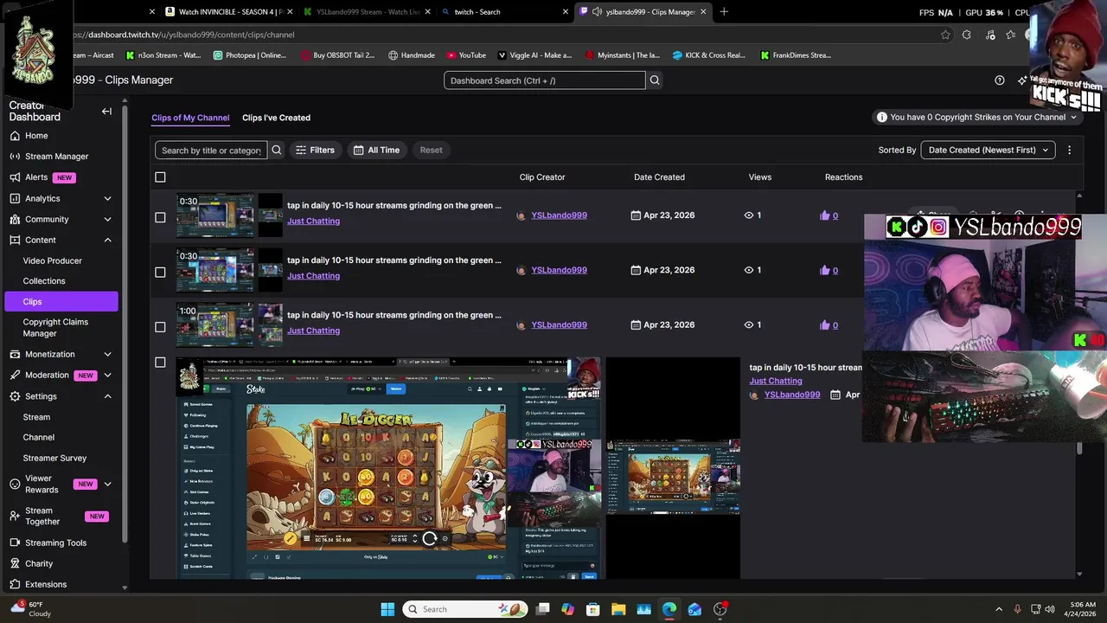This screenshot has width=1107, height=623.
Task: Tick the checkbox for the 1:00 clip
Action: coord(160,327)
